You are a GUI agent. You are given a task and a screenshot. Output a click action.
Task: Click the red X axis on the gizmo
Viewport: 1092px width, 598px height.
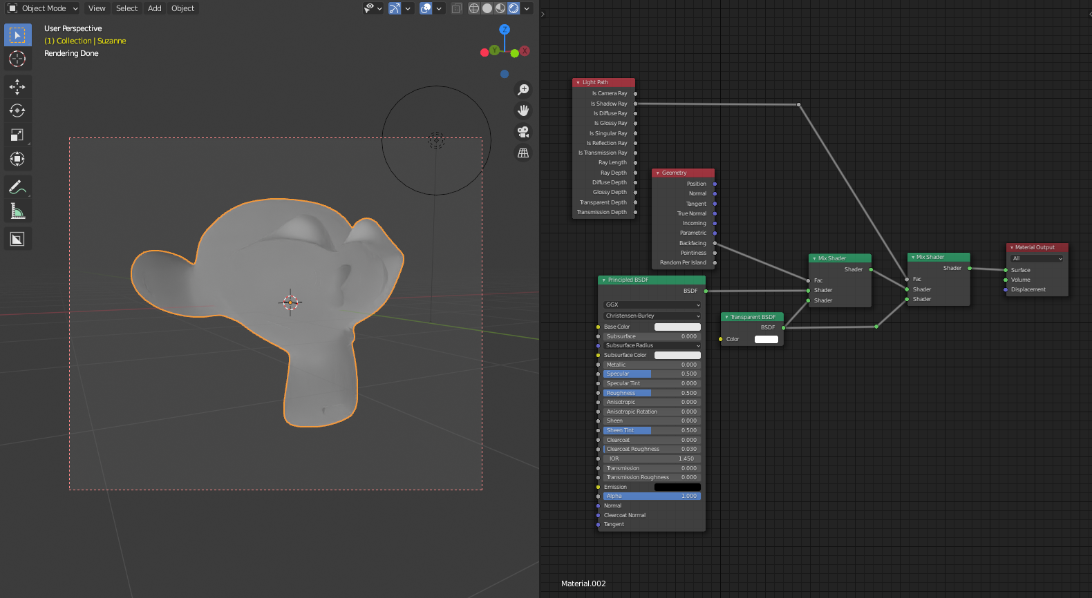tap(525, 51)
